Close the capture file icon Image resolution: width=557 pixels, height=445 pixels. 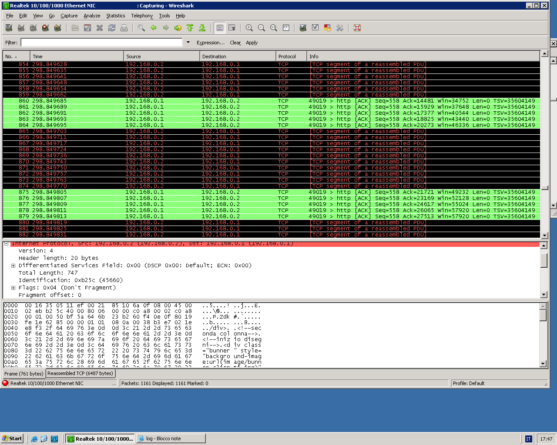tap(100, 28)
